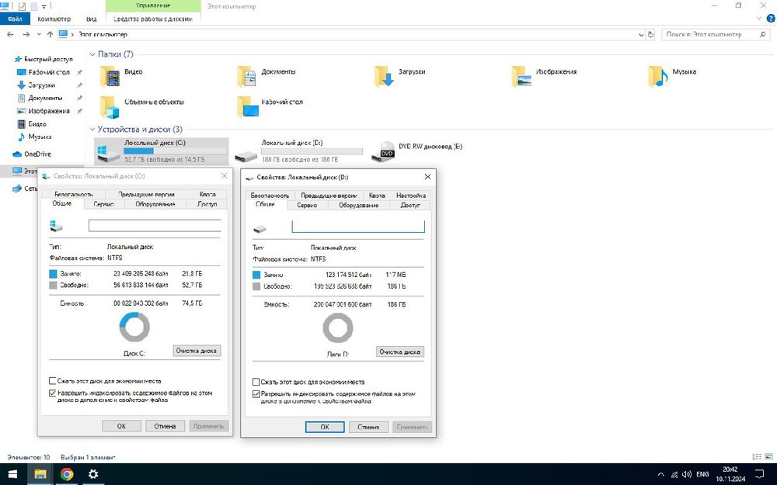Open the Explorer help question mark
777x485 pixels.
click(771, 19)
